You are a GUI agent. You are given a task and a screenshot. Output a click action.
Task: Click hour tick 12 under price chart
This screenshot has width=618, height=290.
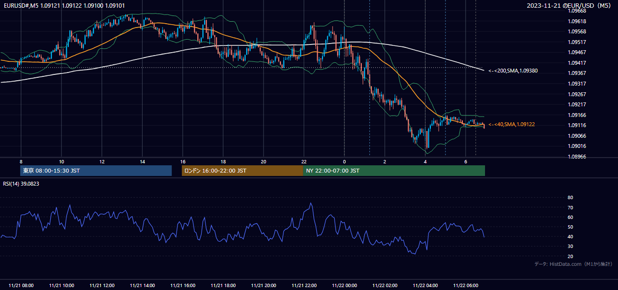click(x=102, y=161)
